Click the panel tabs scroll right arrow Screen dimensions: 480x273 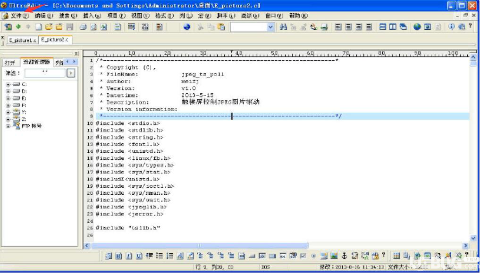point(74,62)
